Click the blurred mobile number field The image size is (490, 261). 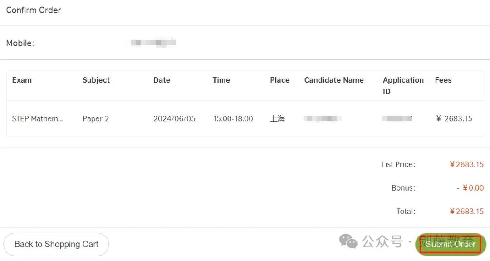(x=153, y=43)
